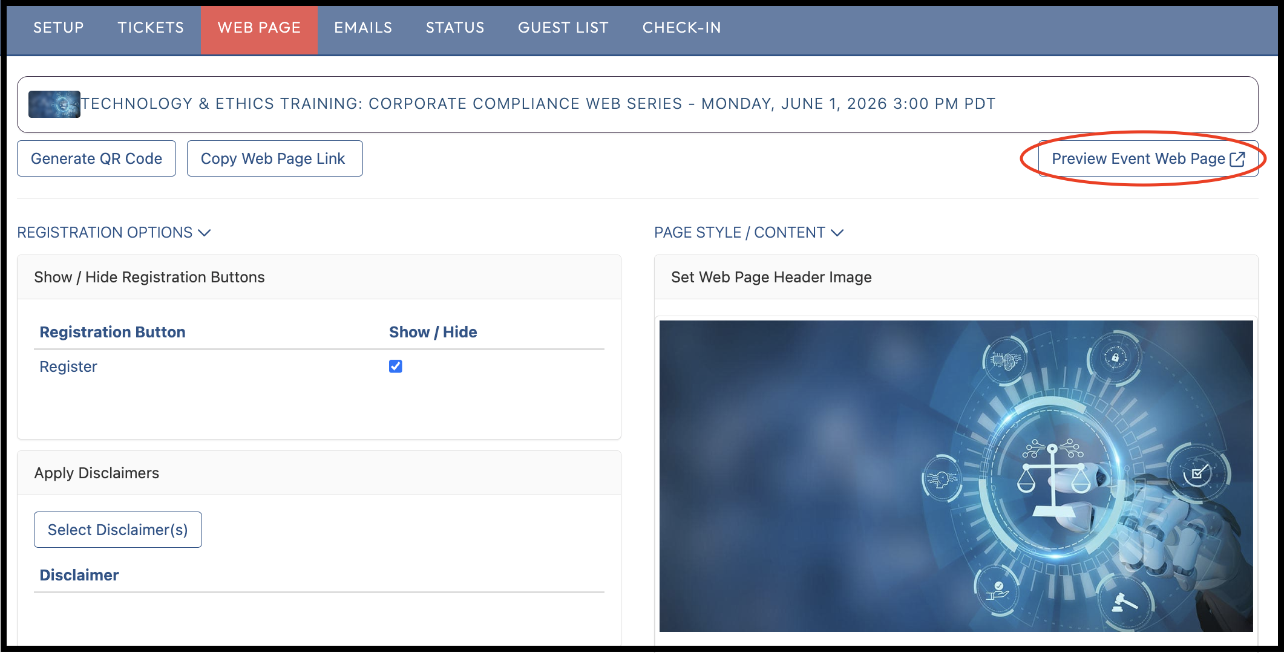Click the Show / Hide column header
The image size is (1284, 653).
pos(433,332)
